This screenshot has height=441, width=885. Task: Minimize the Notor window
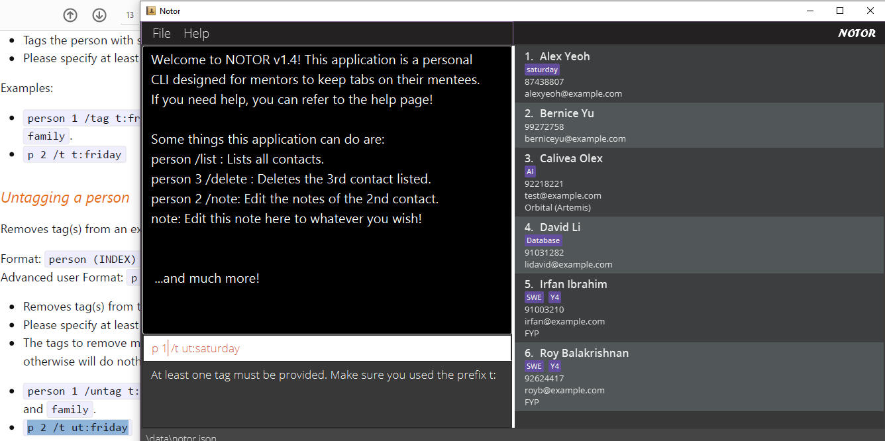[809, 11]
